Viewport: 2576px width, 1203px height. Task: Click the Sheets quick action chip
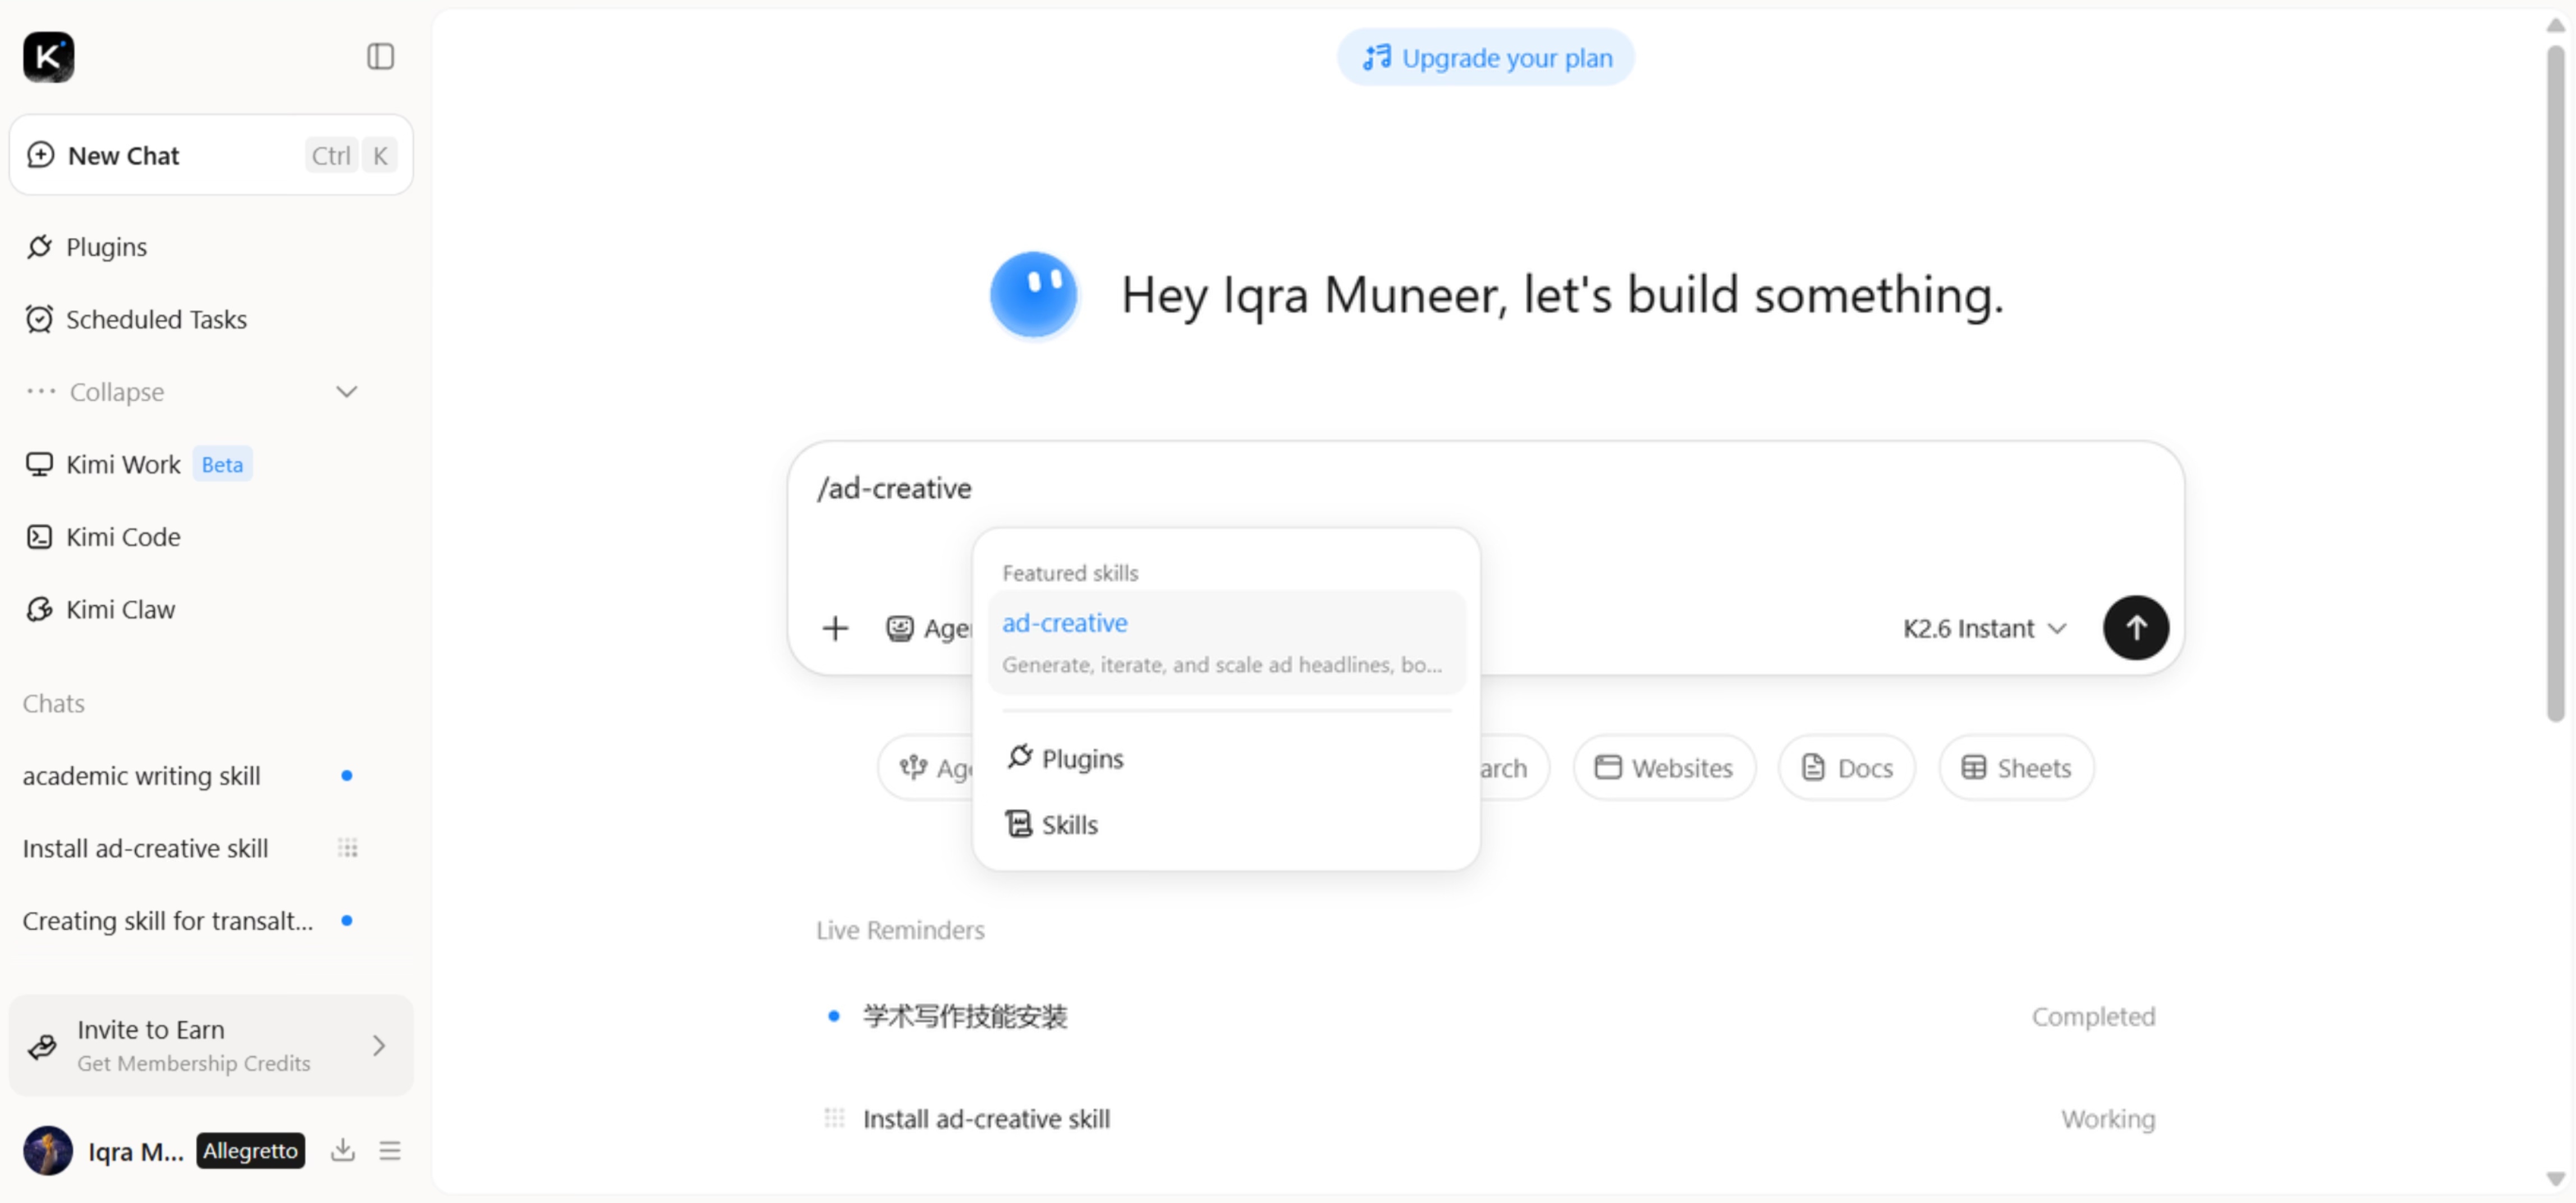click(x=2016, y=767)
